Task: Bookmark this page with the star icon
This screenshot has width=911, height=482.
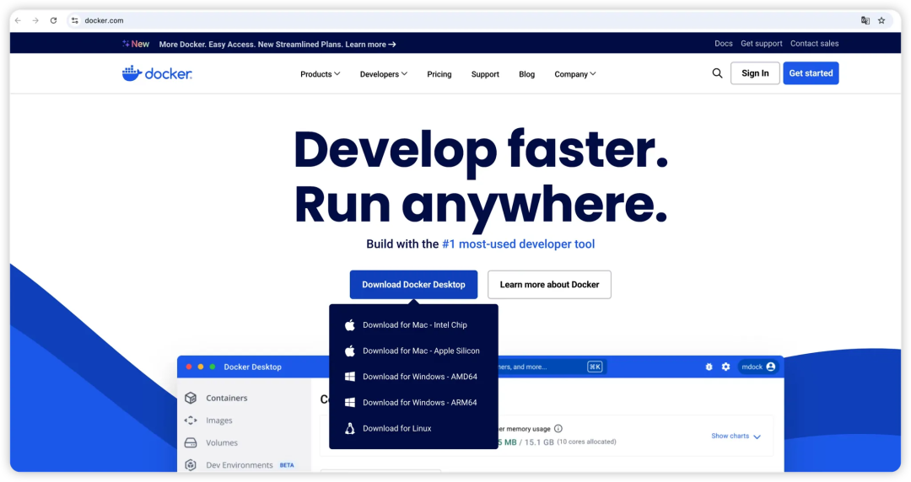Action: point(881,20)
